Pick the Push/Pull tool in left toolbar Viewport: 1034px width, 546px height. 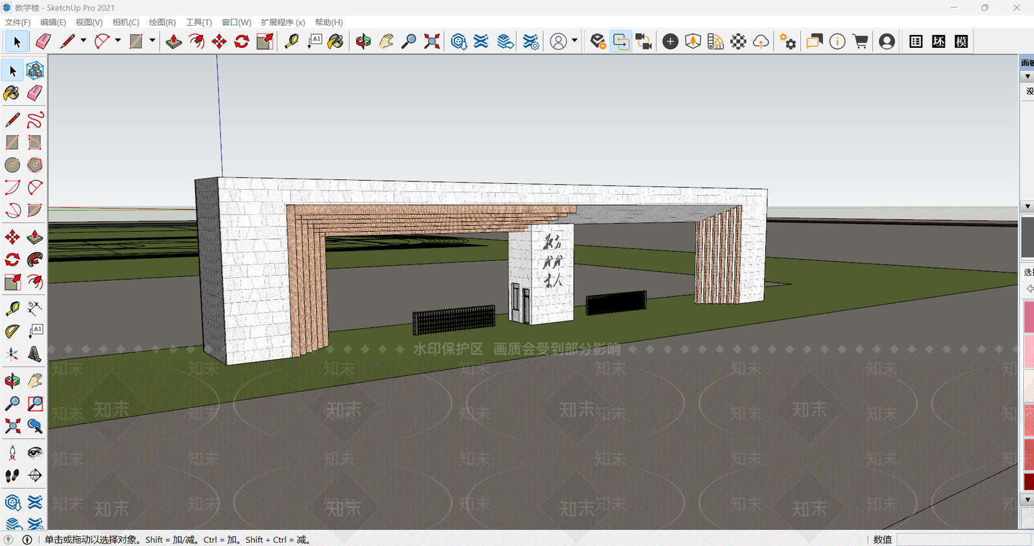pos(35,237)
